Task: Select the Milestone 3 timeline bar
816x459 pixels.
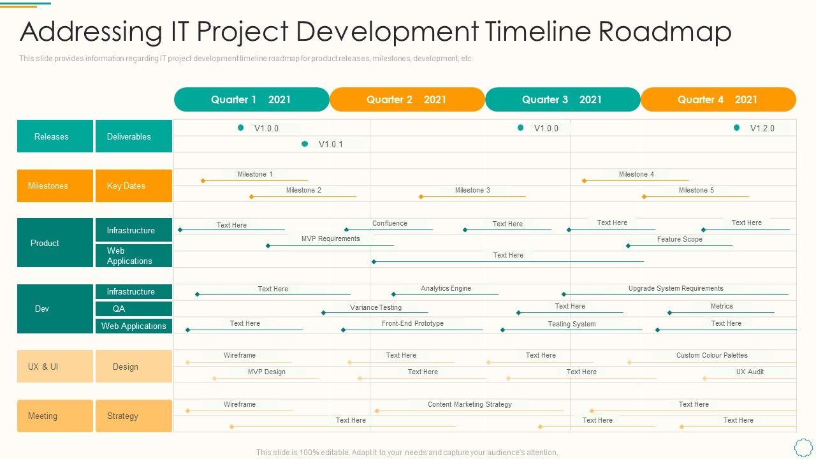Action: (472, 196)
